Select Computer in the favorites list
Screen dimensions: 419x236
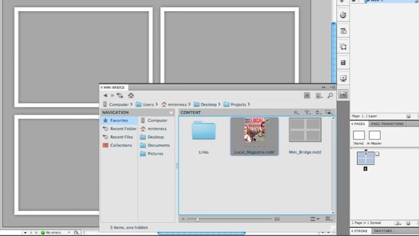tap(154, 121)
